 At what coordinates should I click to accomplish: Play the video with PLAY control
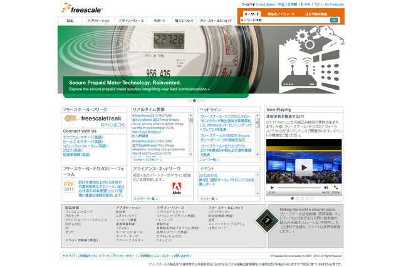[272, 187]
